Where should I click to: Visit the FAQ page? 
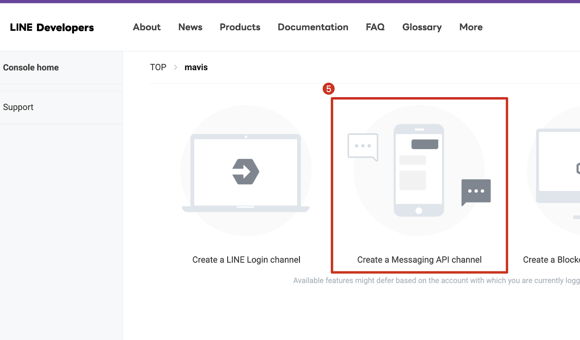[x=375, y=27]
